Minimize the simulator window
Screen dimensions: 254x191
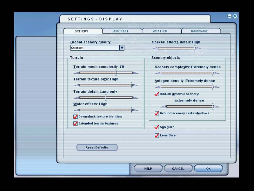230,16
